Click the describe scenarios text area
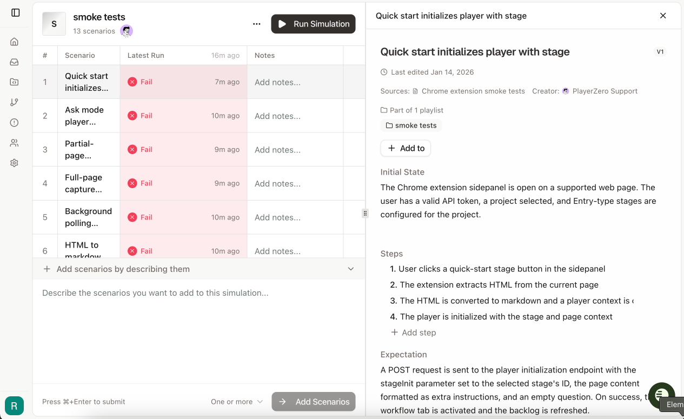Screen dimensions: 684x419 [x=199, y=330]
